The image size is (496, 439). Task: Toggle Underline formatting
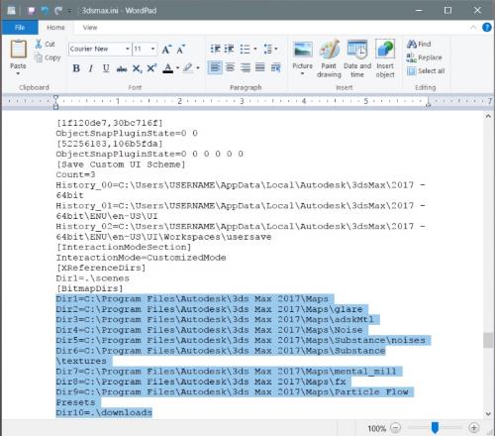coord(106,68)
